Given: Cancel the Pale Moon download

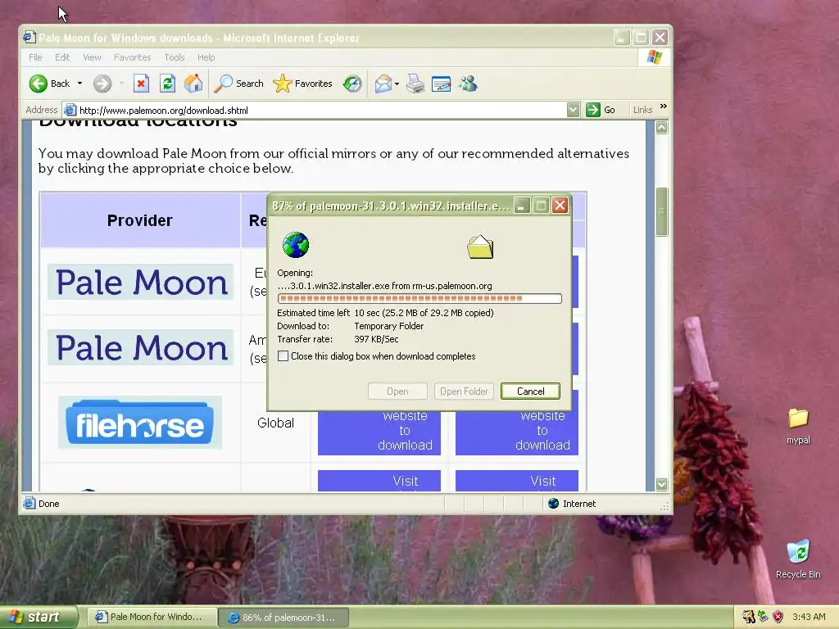Looking at the screenshot, I should click(530, 391).
